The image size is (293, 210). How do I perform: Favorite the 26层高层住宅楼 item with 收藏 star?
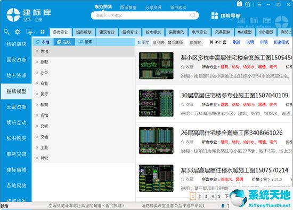click(187, 142)
